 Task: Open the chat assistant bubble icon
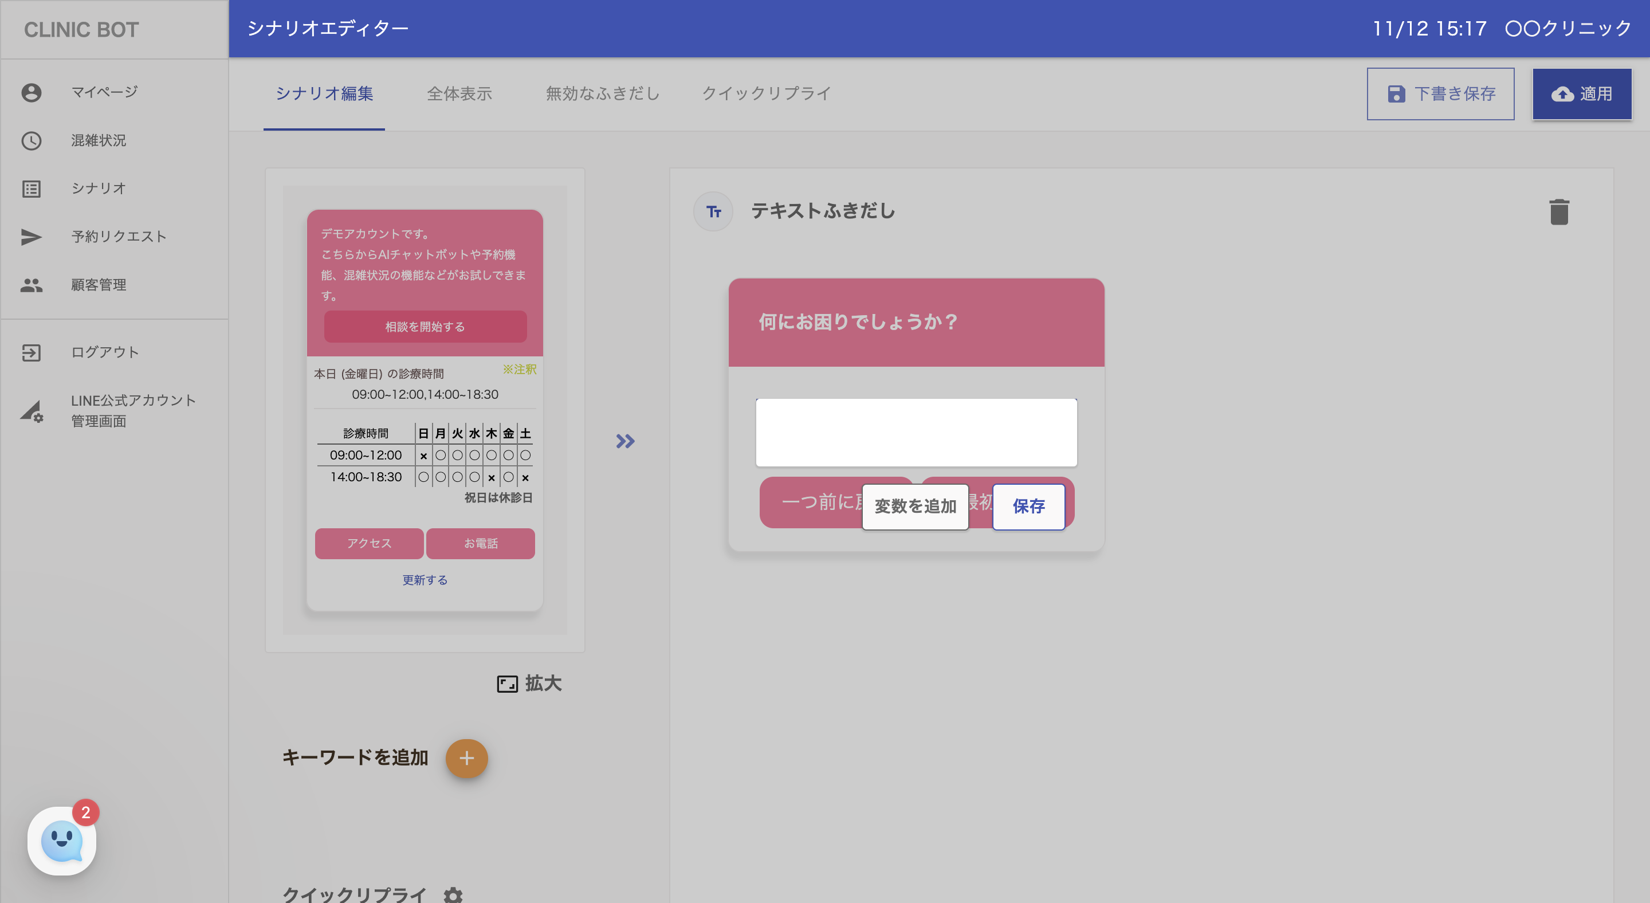[61, 840]
